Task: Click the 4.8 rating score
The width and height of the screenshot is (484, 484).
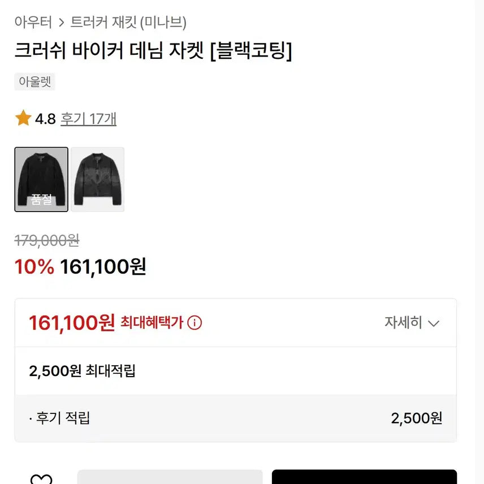Action: click(x=45, y=119)
